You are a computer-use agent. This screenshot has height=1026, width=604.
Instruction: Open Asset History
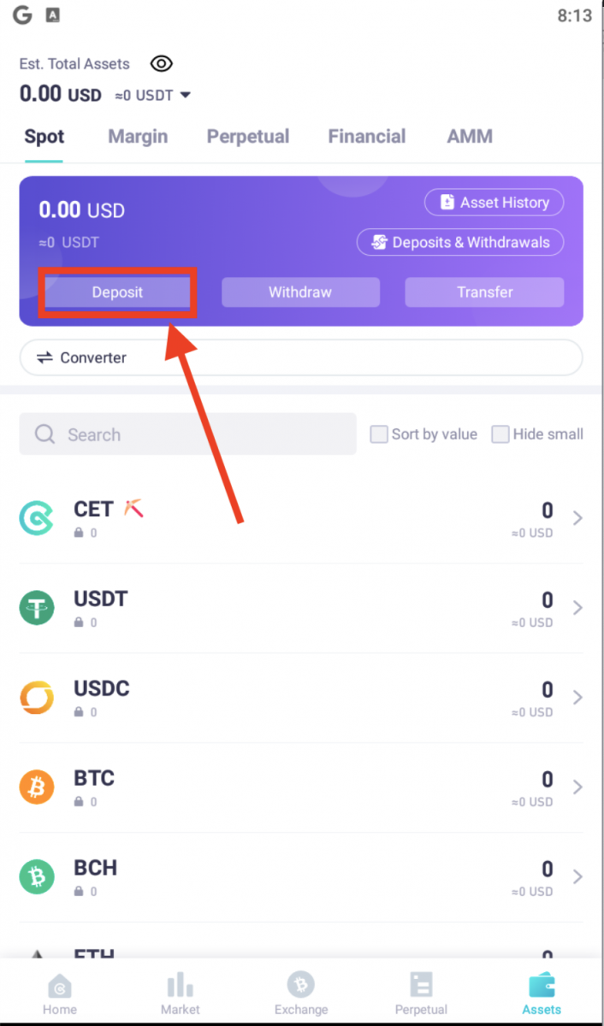point(494,202)
